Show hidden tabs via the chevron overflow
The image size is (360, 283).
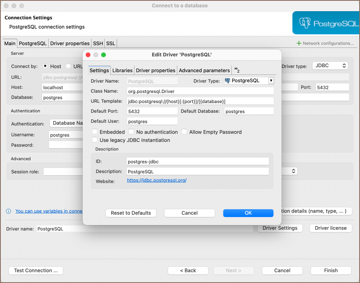coord(237,70)
